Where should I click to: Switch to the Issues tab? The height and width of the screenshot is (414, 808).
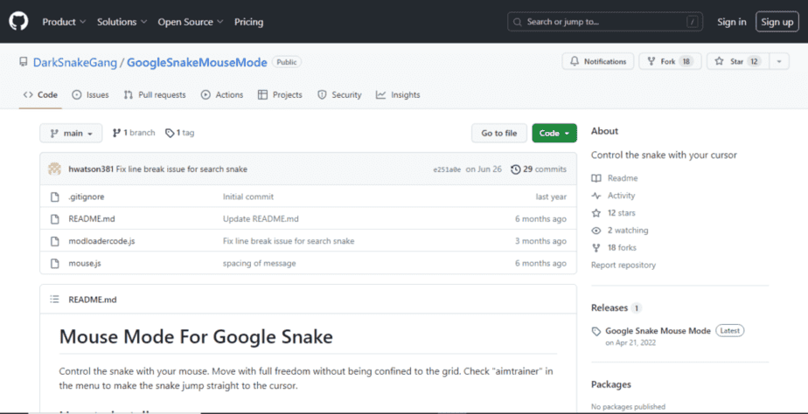tap(90, 94)
